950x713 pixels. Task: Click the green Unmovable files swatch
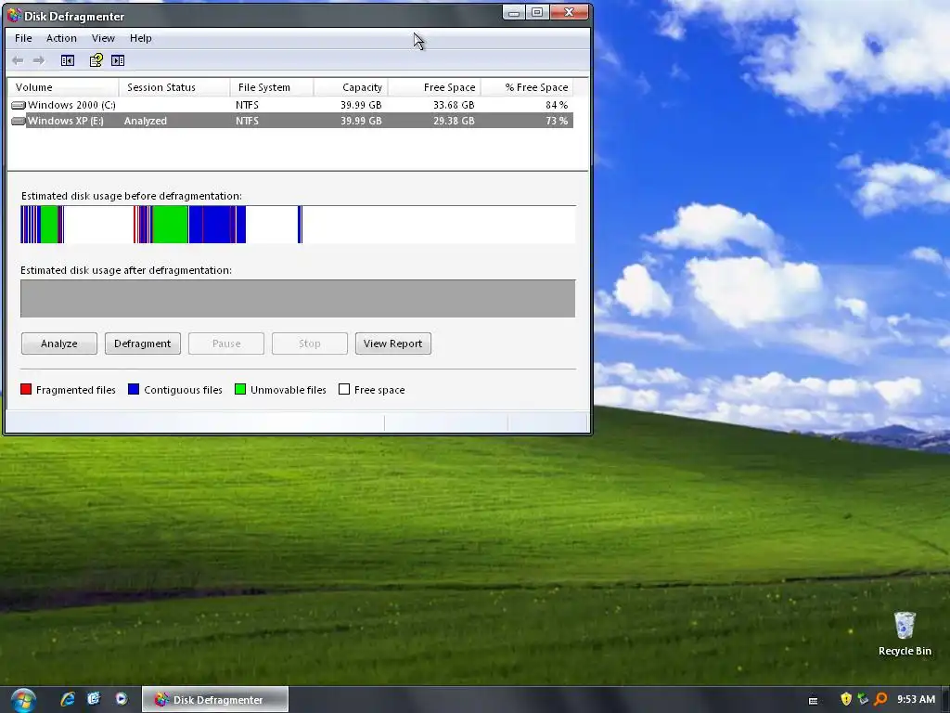tap(240, 389)
